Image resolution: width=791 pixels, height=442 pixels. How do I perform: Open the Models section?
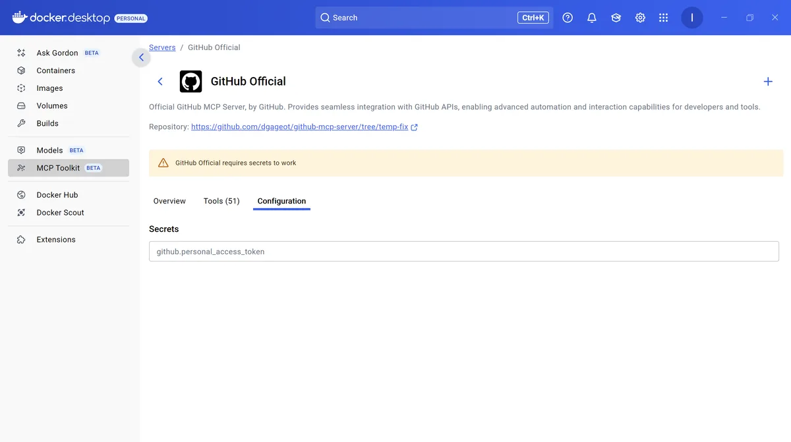click(x=69, y=150)
